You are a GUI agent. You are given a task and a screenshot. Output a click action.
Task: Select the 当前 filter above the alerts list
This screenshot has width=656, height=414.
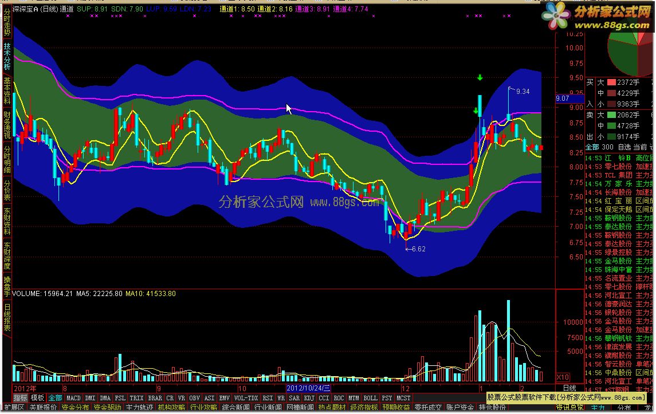coord(640,147)
